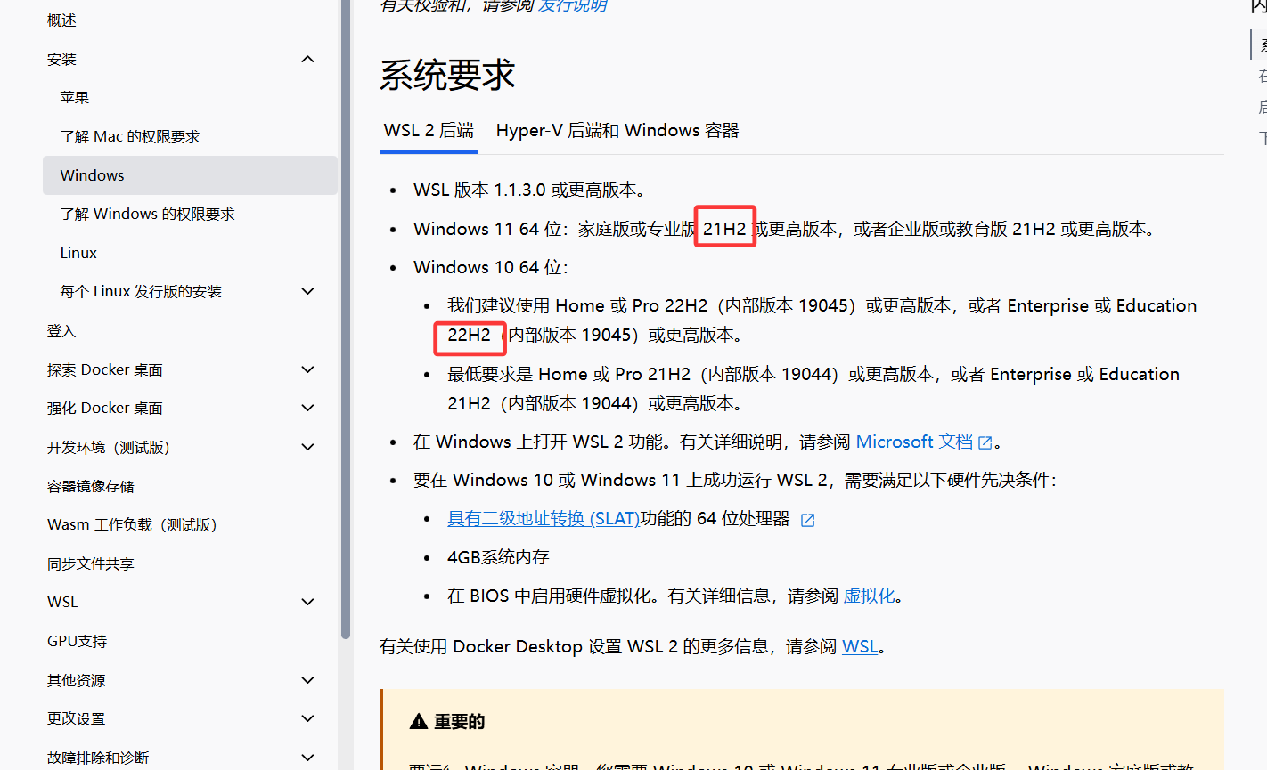The height and width of the screenshot is (770, 1267).
Task: Select the Windows sidebar item
Action: pos(190,175)
